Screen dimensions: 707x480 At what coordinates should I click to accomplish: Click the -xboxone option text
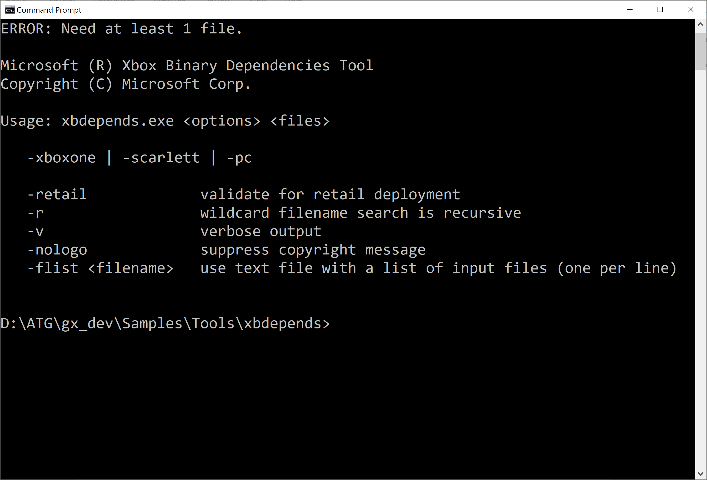tap(62, 158)
